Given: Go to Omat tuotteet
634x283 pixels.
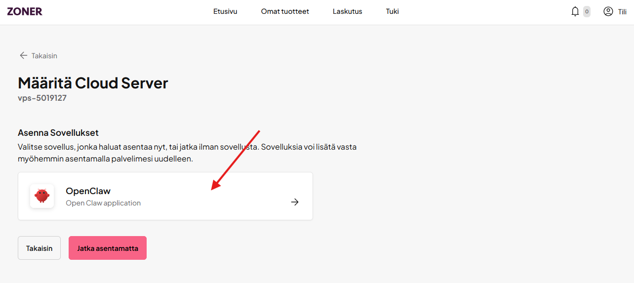Looking at the screenshot, I should point(285,11).
